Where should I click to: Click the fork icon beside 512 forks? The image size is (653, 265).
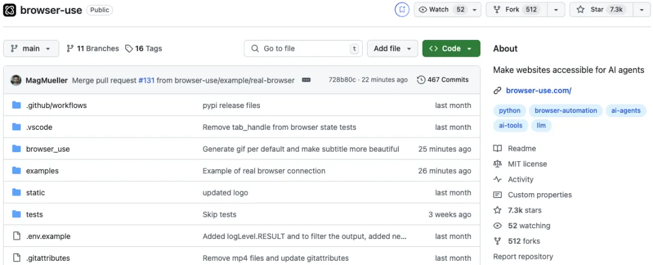497,241
